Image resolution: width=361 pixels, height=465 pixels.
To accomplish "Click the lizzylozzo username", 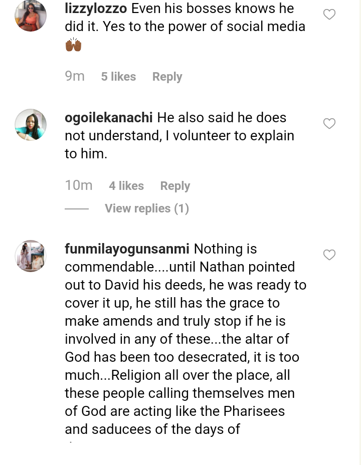I will (96, 9).
